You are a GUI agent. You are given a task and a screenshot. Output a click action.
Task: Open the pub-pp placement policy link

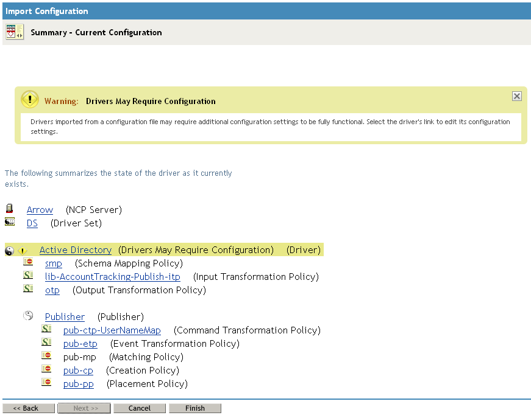79,384
